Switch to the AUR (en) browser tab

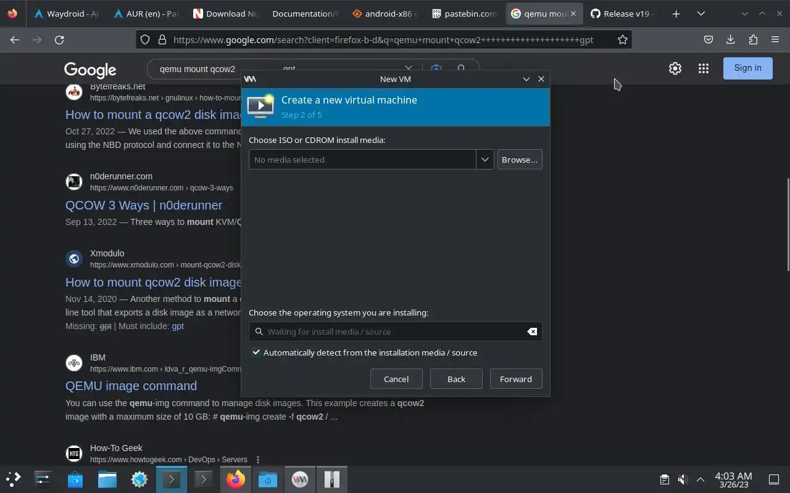(146, 14)
